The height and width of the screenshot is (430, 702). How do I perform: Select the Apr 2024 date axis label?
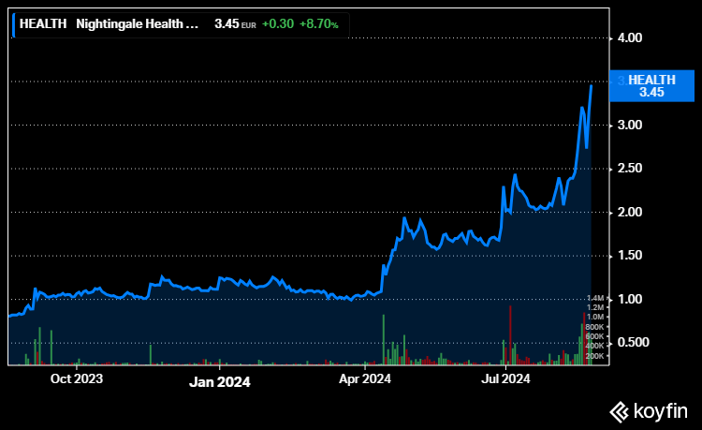pos(364,379)
